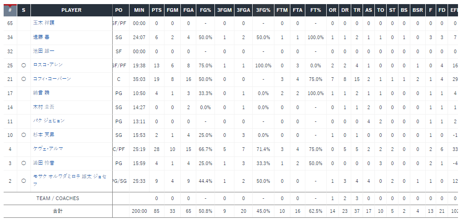Click starter circle mark for 杉本 天昇
463x221 pixels.
24,135
